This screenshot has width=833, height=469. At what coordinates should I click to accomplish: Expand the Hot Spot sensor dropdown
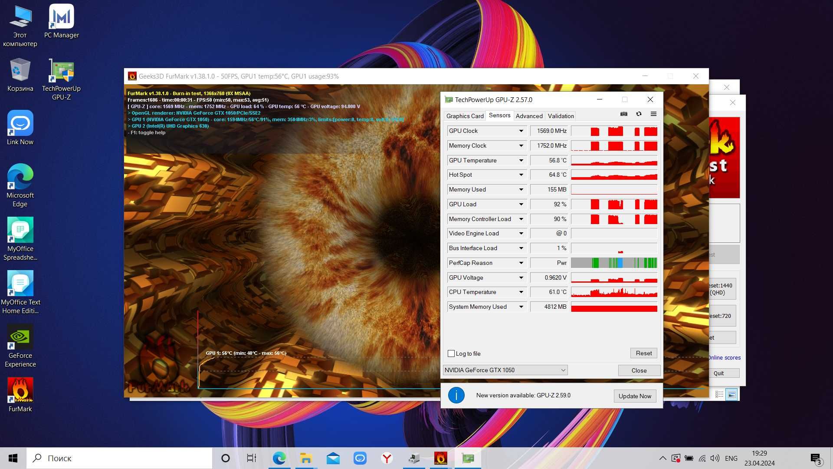coord(521,175)
